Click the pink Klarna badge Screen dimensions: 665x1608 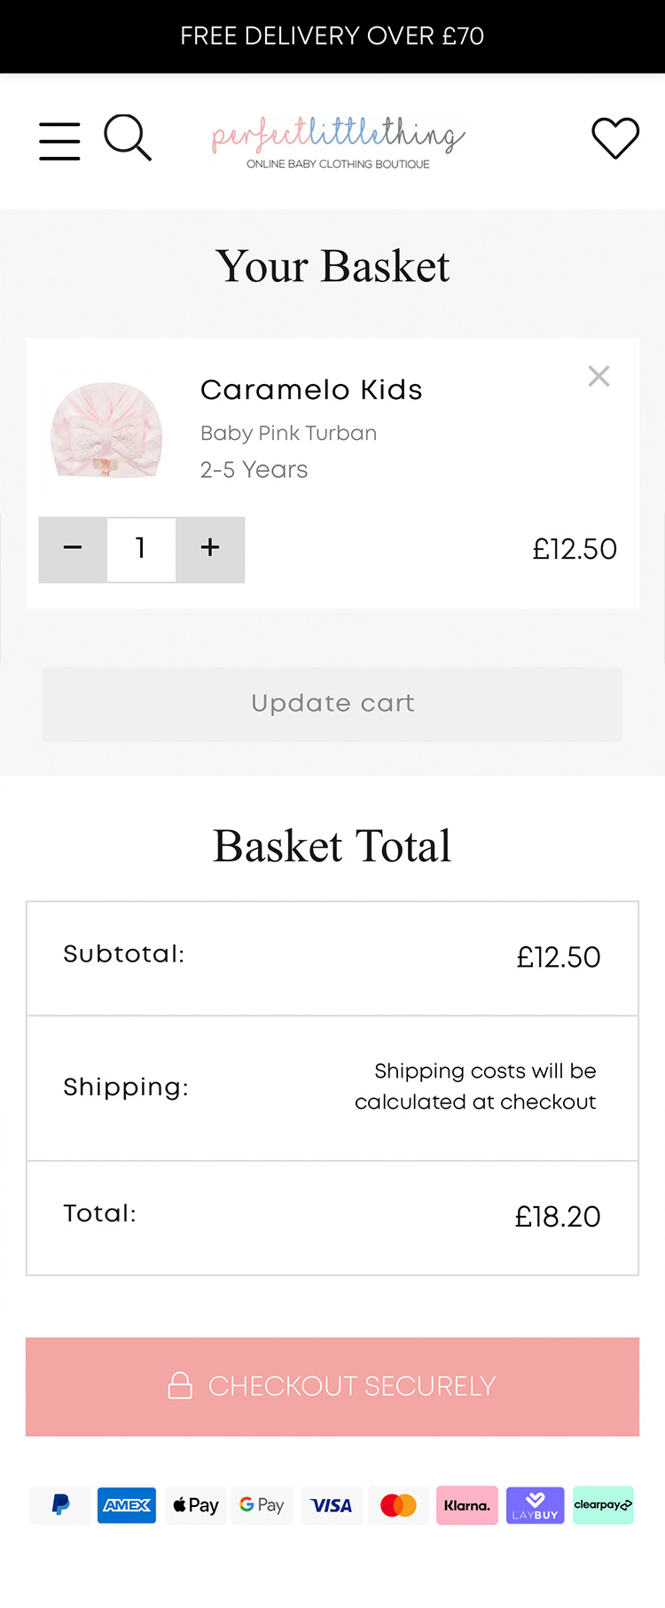point(467,1505)
